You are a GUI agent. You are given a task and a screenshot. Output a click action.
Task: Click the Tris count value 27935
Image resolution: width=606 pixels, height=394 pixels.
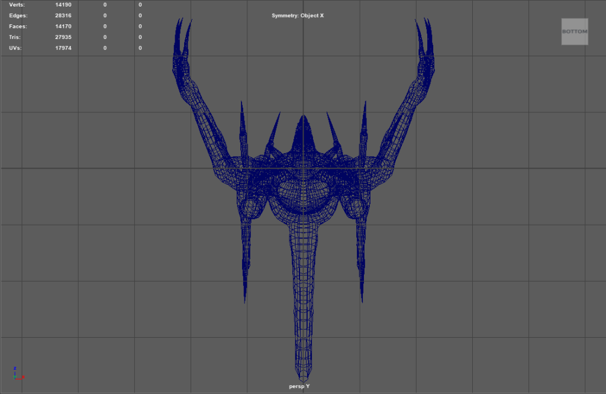pos(63,37)
